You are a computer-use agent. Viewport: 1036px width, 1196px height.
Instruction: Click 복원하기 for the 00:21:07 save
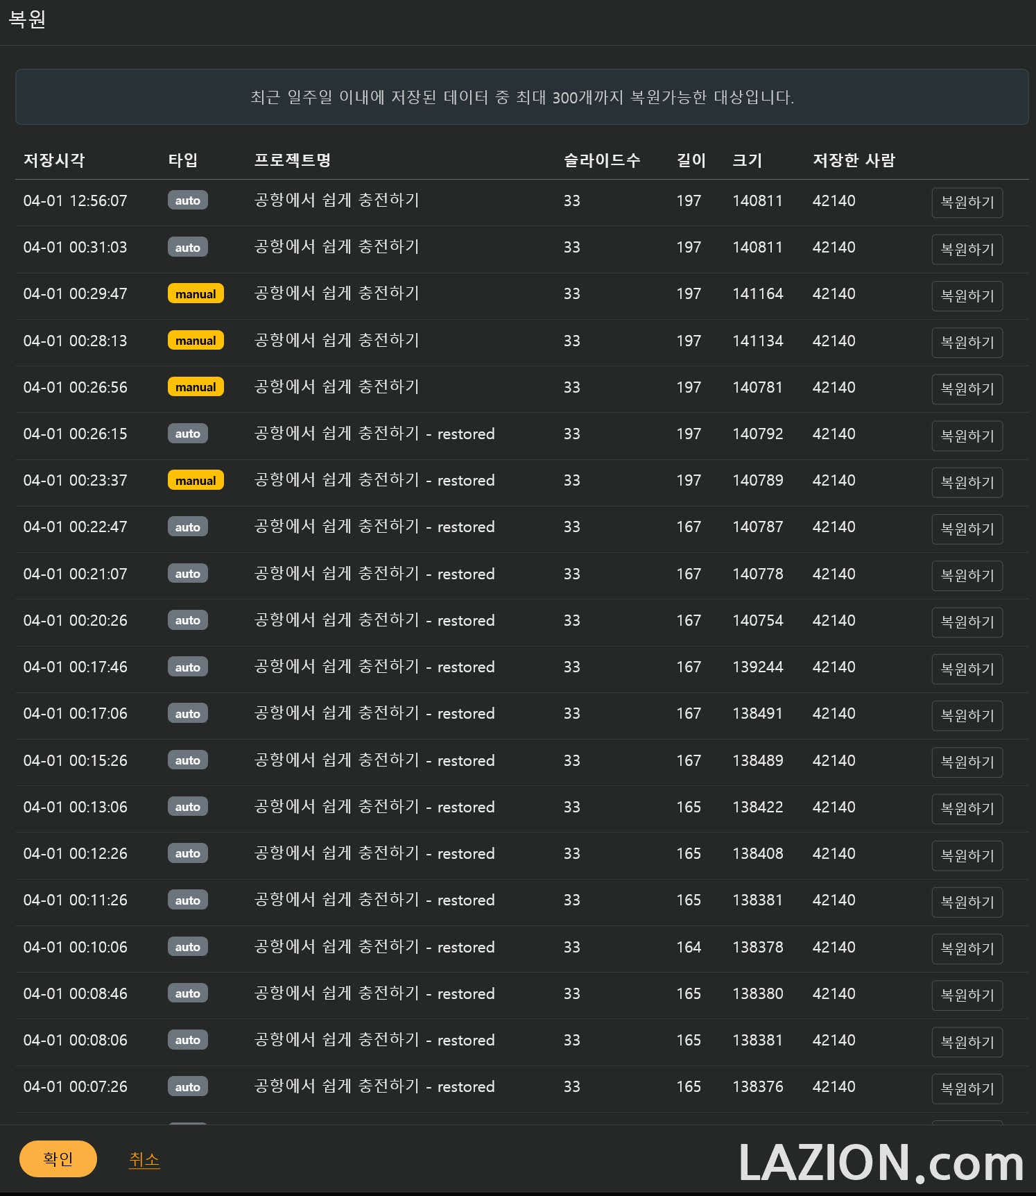pyautogui.click(x=967, y=575)
